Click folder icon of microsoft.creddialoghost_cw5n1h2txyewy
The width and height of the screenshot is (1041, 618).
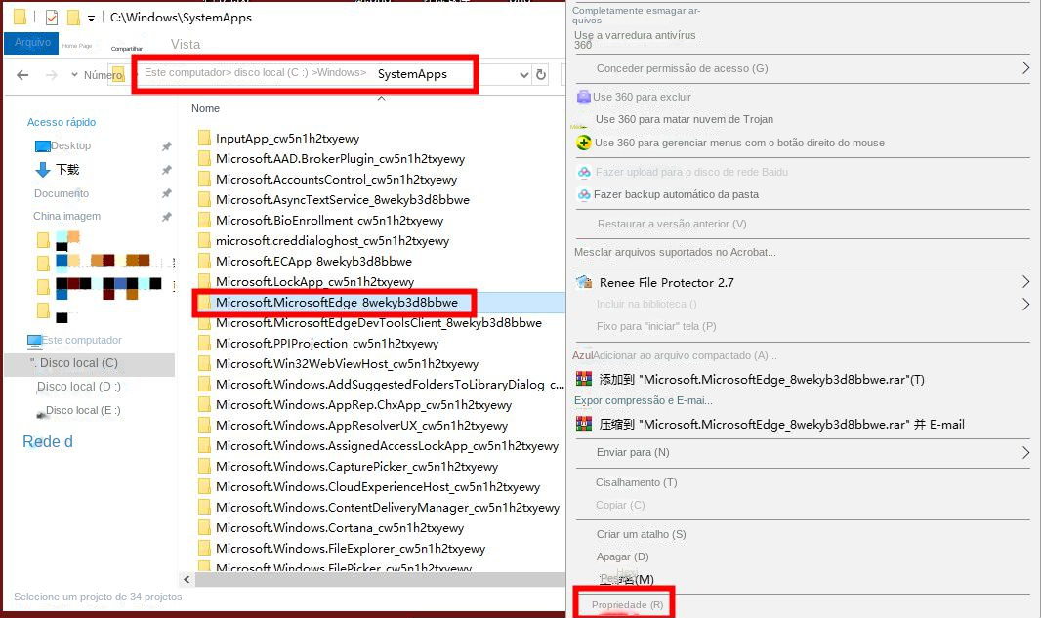point(204,241)
